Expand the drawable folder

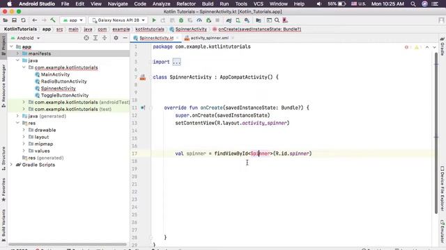tap(24, 130)
